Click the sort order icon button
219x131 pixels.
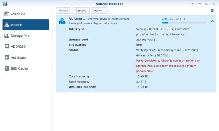[x=213, y=11]
